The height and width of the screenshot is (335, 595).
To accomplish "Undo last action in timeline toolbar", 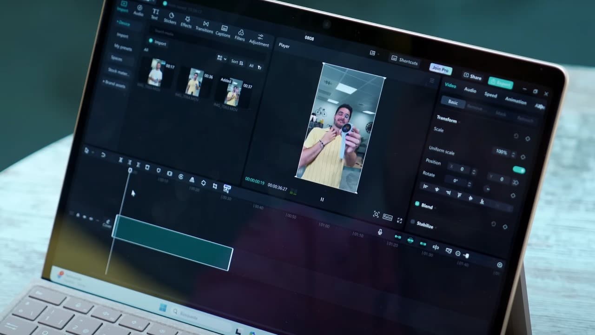I will point(103,155).
